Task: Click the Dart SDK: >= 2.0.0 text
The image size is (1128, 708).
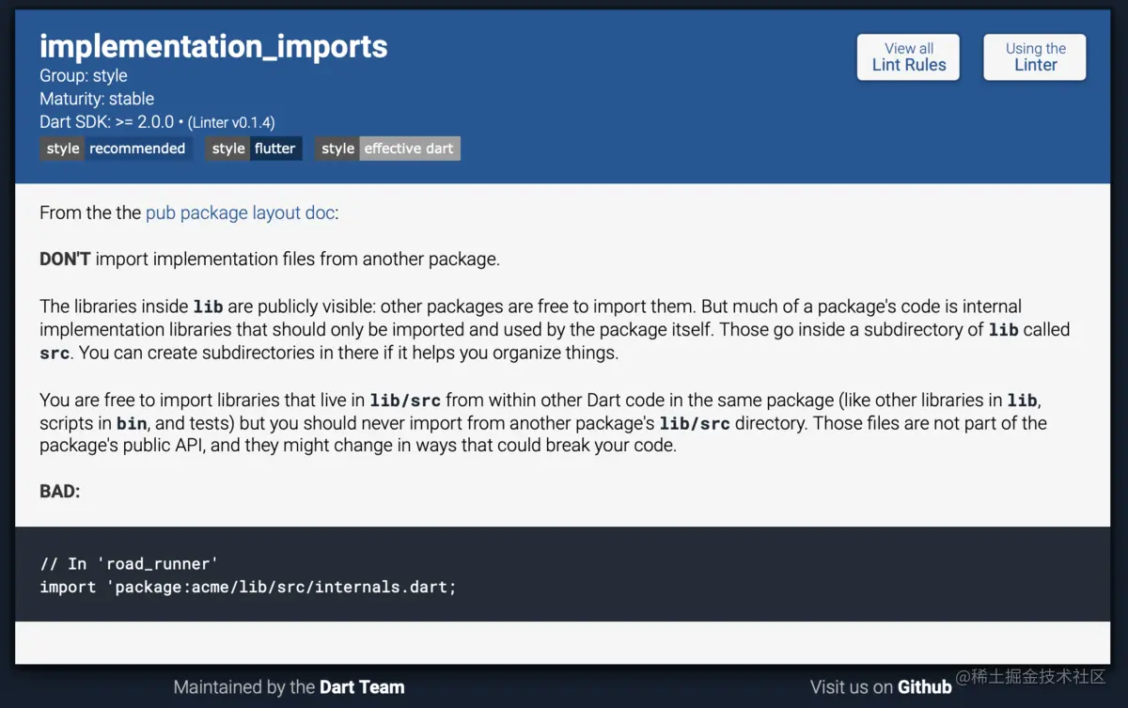Action: click(107, 122)
